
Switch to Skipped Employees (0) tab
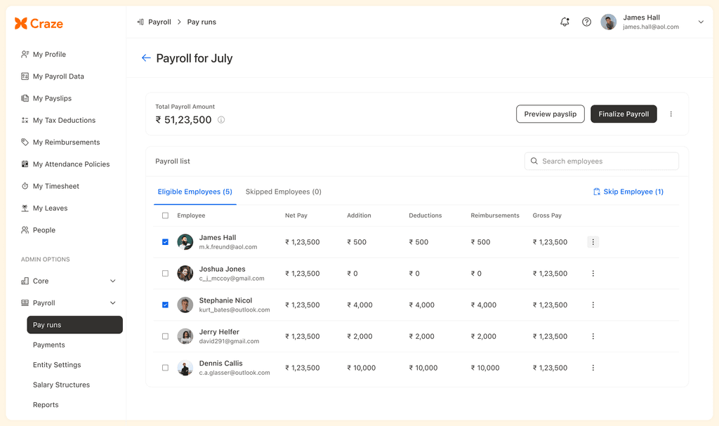284,192
